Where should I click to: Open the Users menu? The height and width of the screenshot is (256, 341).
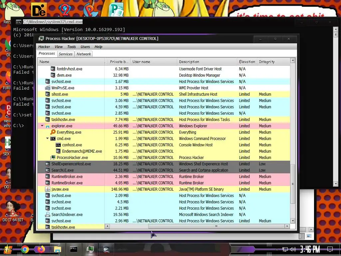(x=85, y=47)
